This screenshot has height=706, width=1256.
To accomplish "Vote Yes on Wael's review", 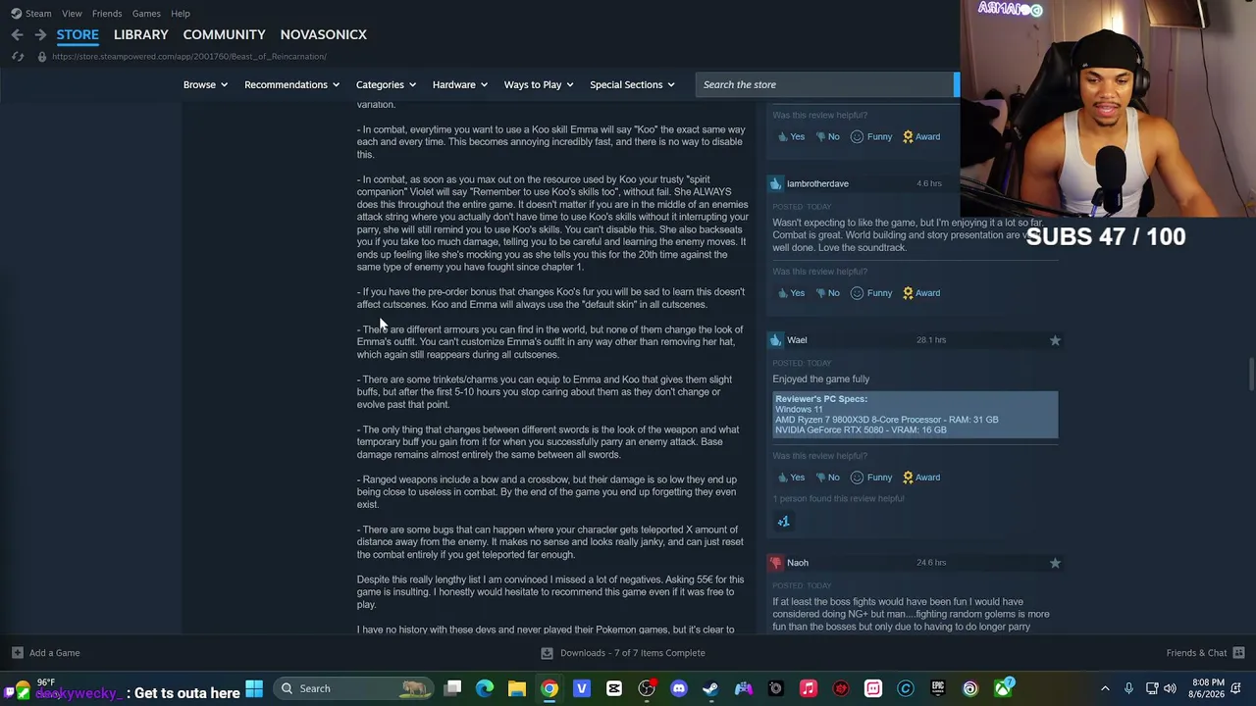I will [791, 478].
